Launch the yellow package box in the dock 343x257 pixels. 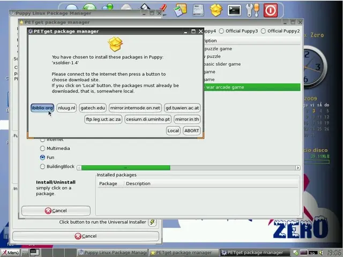tap(216, 10)
